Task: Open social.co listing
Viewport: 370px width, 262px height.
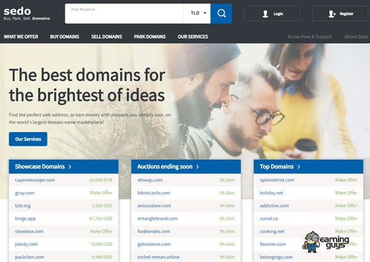Action: pyautogui.click(x=269, y=219)
